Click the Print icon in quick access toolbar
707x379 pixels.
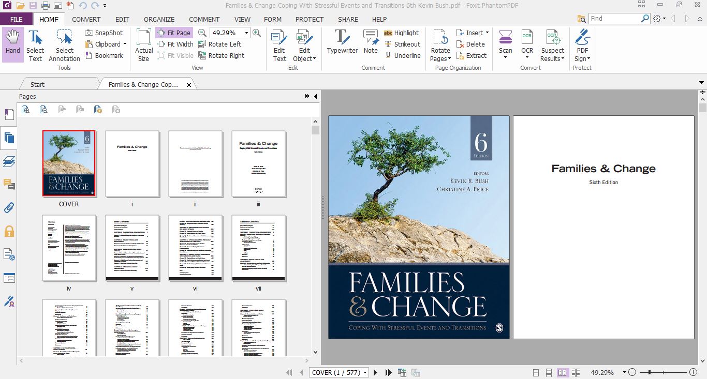click(45, 6)
